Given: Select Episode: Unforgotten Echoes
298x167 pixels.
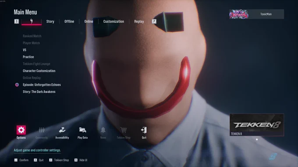Looking at the screenshot, I should (42, 85).
